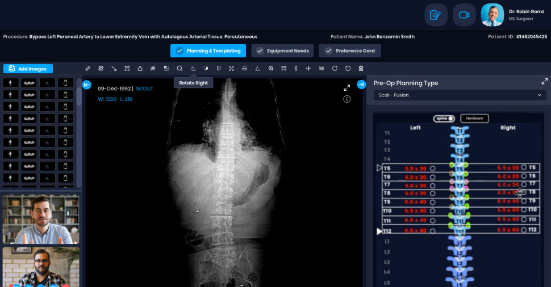This screenshot has width=551, height=287.
Task: Toggle the crossed-out eye visibility tool
Action: tap(153, 69)
